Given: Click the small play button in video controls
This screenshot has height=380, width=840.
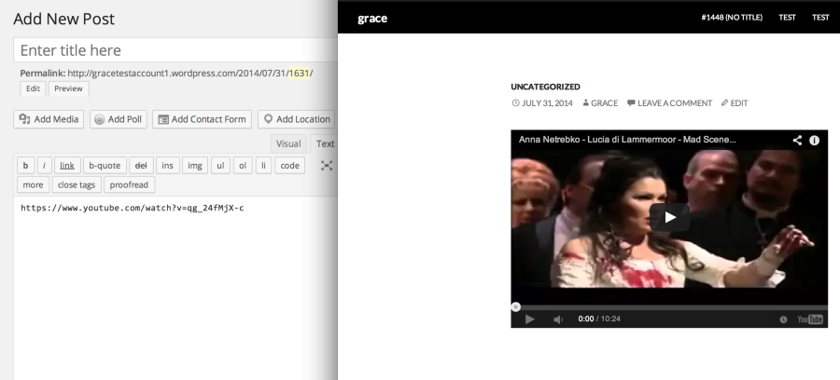Looking at the screenshot, I should [529, 319].
